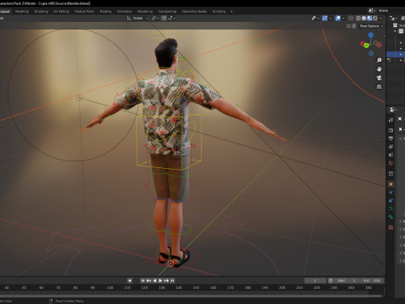Select solid viewport shading
This screenshot has height=304, width=405.
coord(364,18)
